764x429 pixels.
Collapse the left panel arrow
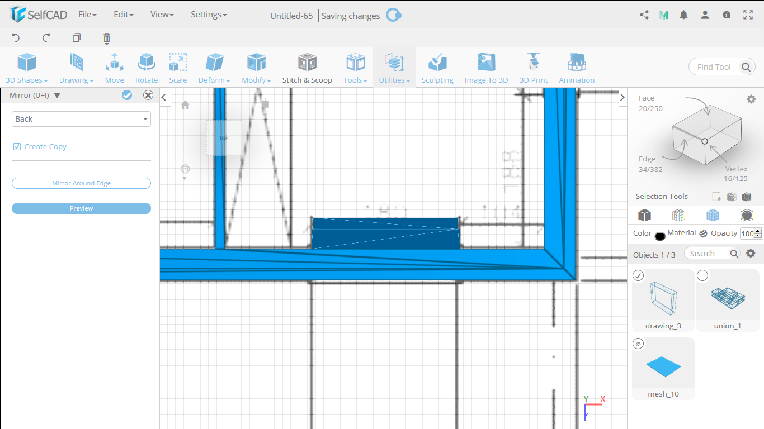pos(164,97)
